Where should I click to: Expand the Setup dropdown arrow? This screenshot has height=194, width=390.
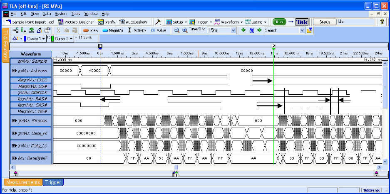[186, 22]
